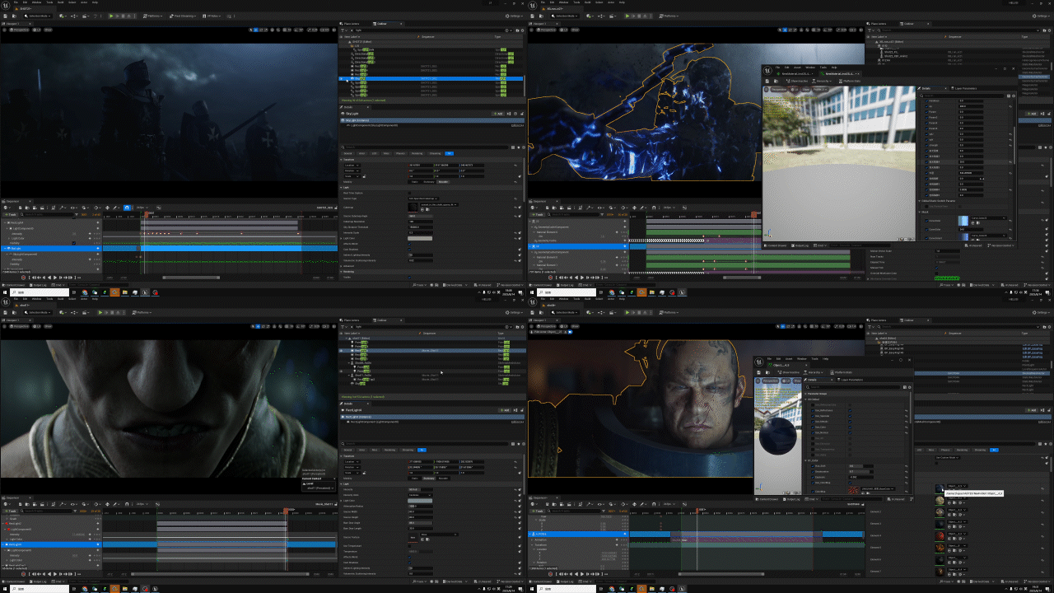Click Add button in the SkyLight details panel

(x=498, y=114)
